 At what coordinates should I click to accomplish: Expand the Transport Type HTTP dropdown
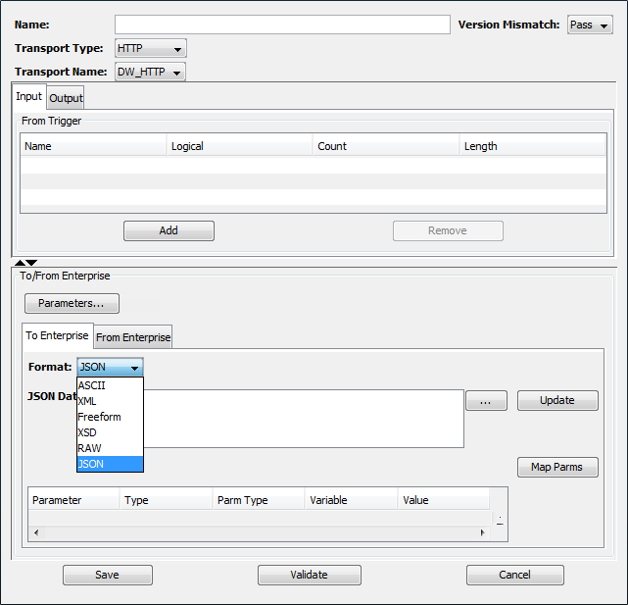[150, 48]
